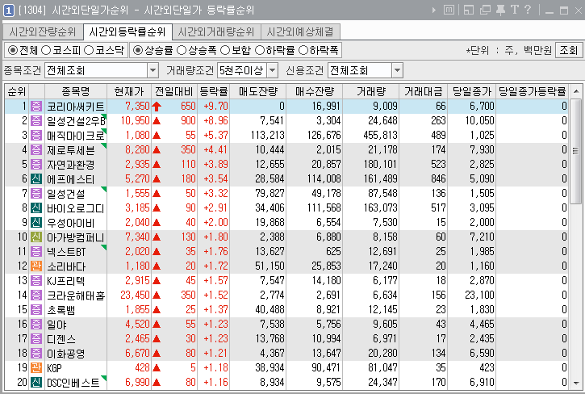The image size is (585, 394).
Task: Click the orange 관 badge of KGP row
Action: (36, 368)
